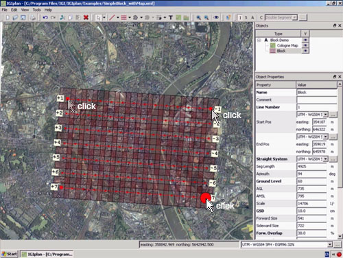The image size is (343, 258).
Task: Open the View menu
Action: (x=25, y=10)
